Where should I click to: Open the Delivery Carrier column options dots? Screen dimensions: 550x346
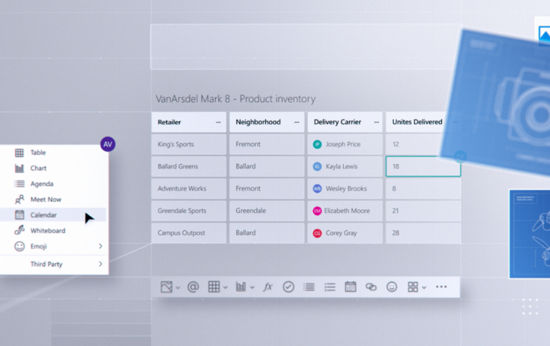[x=376, y=122]
